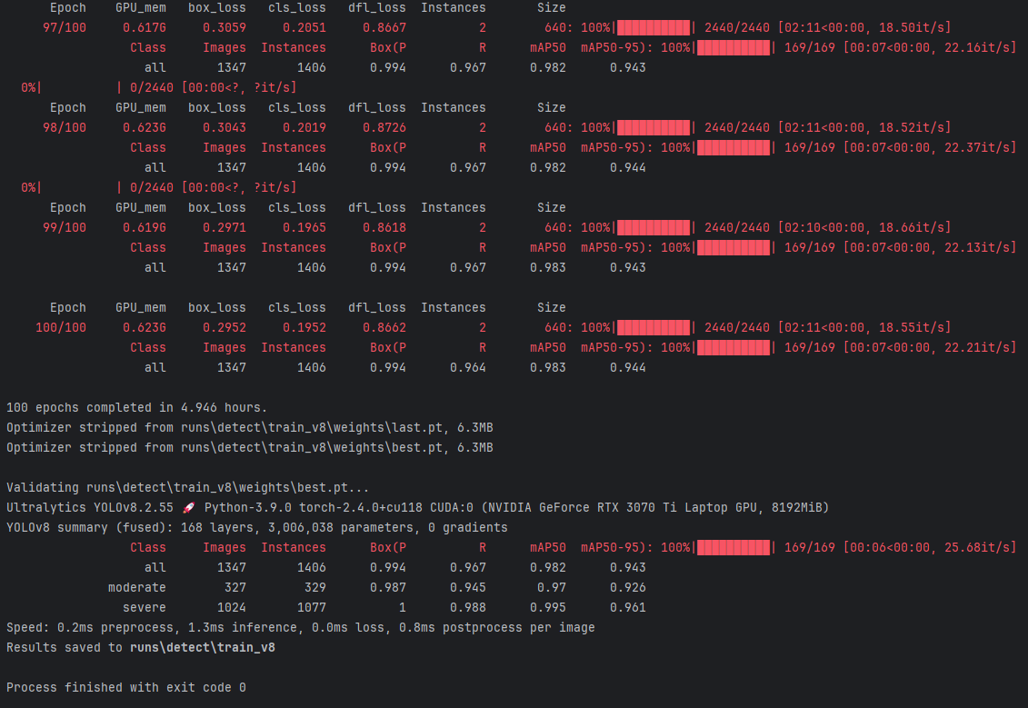Click the training speed 18.50it/s
1028x708 pixels.
click(x=912, y=27)
